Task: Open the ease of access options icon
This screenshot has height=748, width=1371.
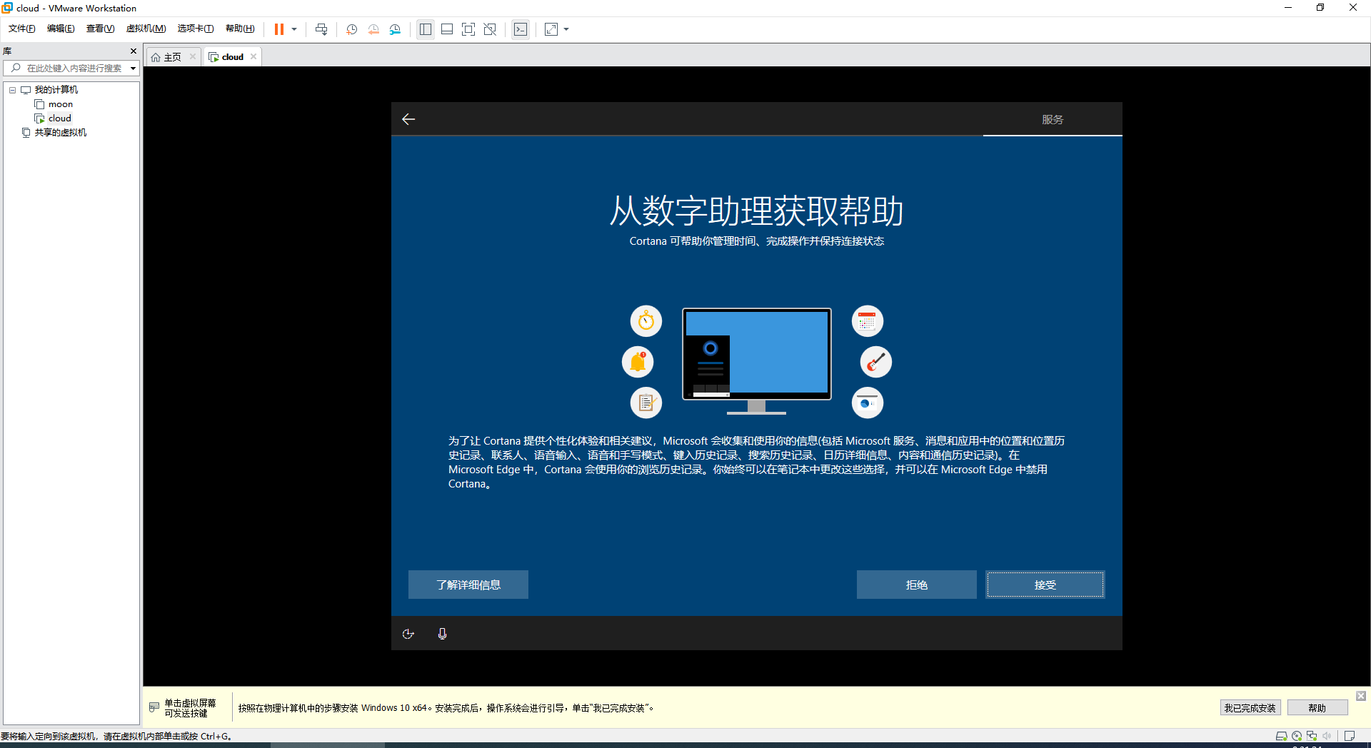Action: tap(408, 634)
